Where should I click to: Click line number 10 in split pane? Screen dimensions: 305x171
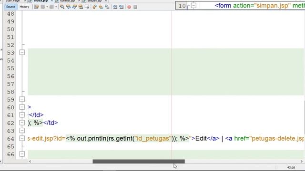click(x=182, y=6)
